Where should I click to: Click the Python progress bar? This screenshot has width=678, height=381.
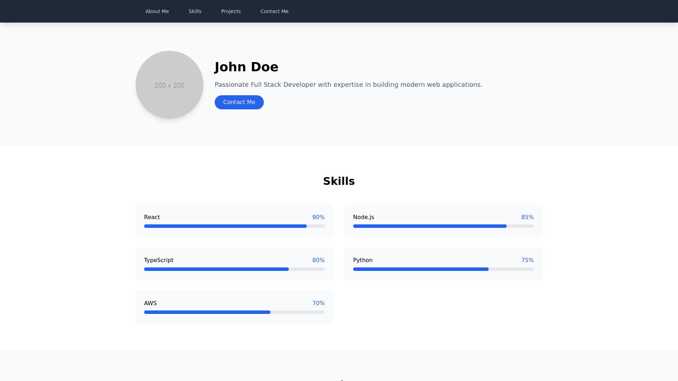point(443,269)
